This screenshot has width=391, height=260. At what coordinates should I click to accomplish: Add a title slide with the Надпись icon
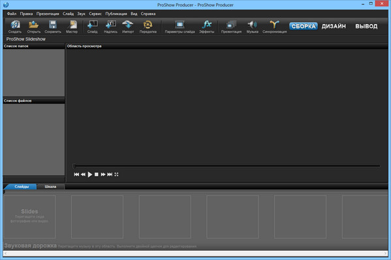(110, 27)
